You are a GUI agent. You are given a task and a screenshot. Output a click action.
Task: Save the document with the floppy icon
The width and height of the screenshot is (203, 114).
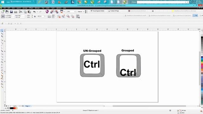point(11,12)
